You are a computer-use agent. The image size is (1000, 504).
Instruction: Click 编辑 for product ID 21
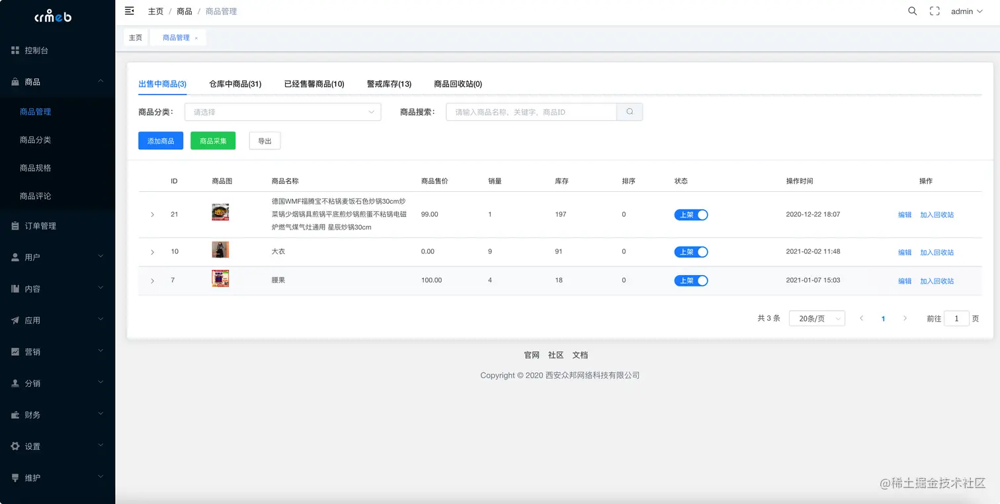point(905,215)
